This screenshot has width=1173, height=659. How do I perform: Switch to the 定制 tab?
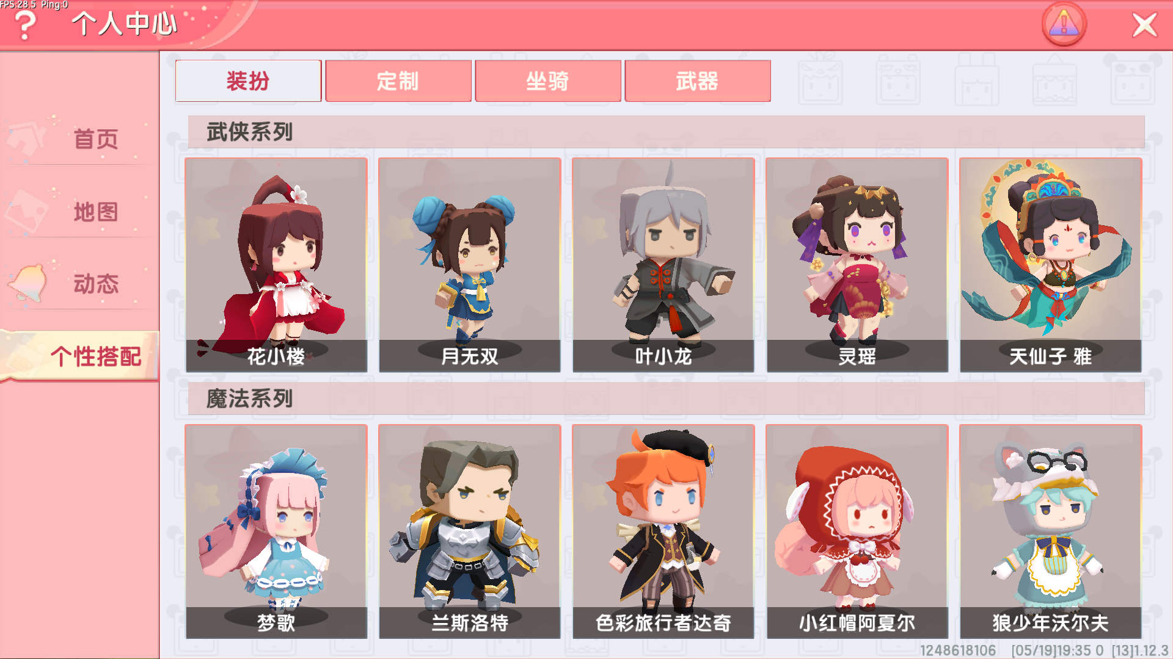tap(398, 81)
